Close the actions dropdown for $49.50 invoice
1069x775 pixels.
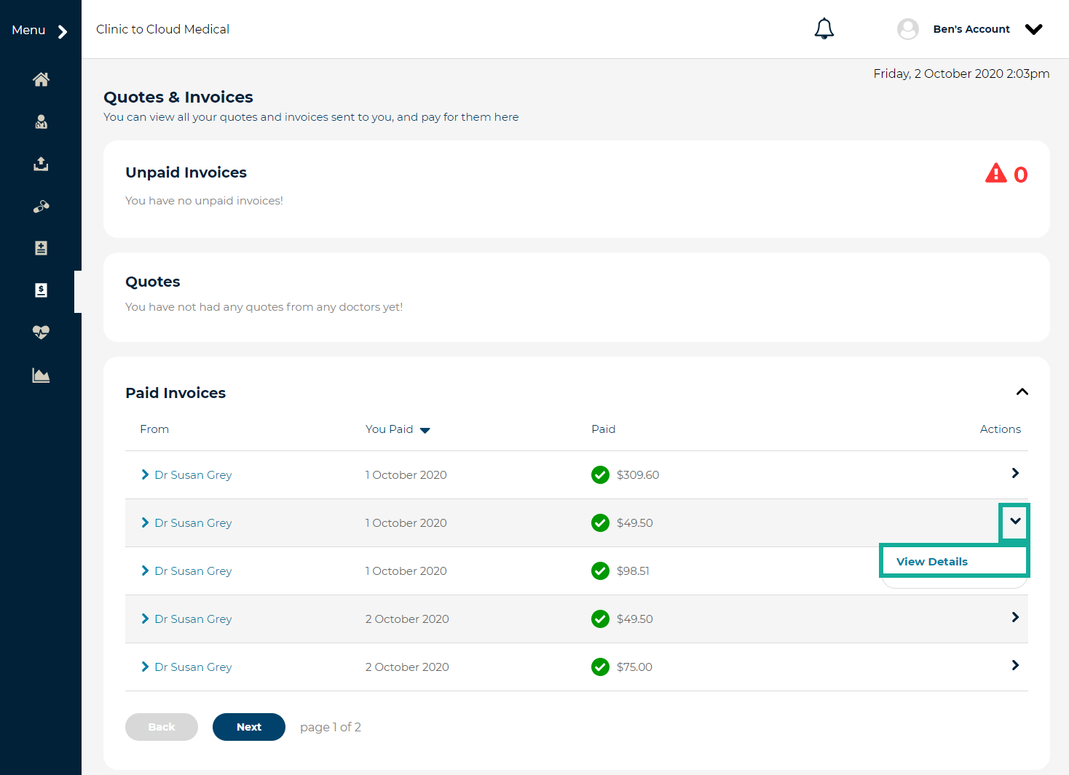click(x=1014, y=521)
